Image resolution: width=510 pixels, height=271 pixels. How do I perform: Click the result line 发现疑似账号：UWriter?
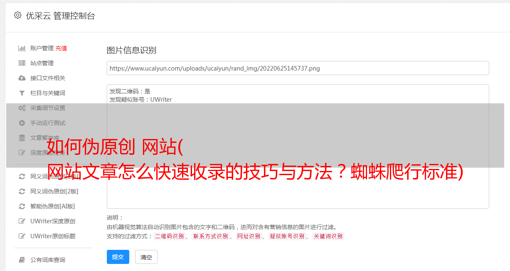pyautogui.click(x=141, y=100)
